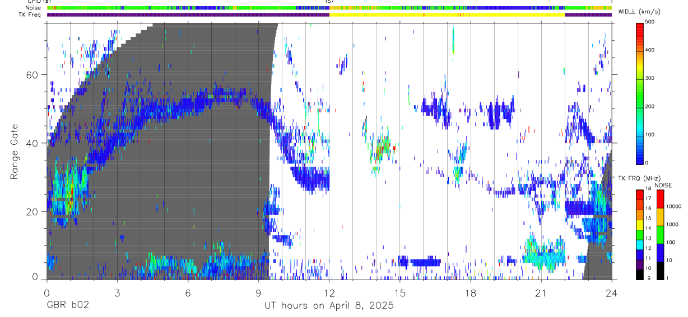Select the 10000 tick on NOISE legend

pyautogui.click(x=673, y=206)
